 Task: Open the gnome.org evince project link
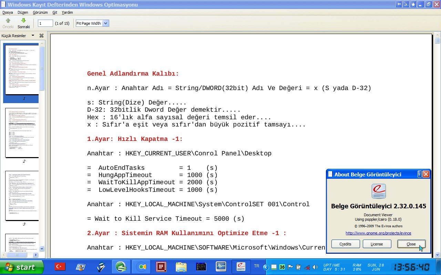click(x=378, y=233)
